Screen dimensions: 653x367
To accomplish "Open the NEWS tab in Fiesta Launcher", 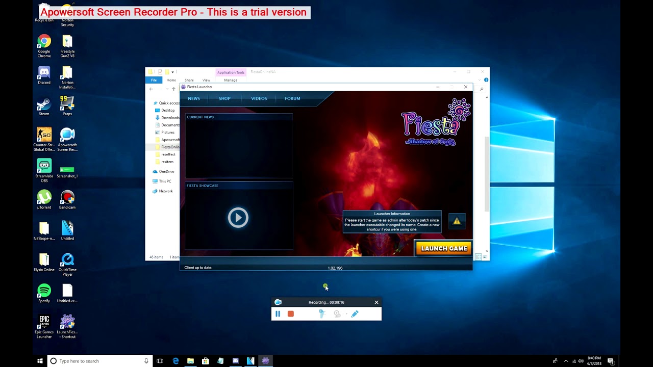I will coord(194,98).
